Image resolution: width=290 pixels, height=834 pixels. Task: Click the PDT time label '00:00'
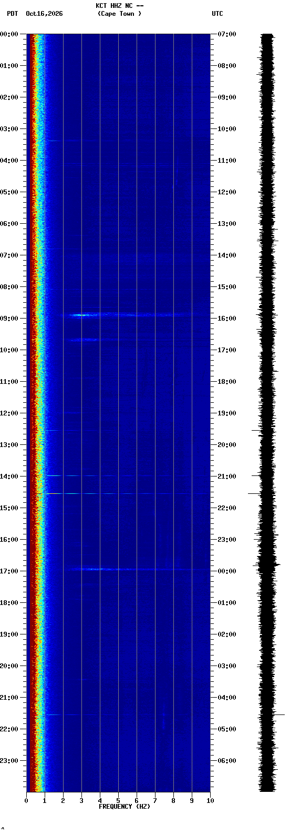click(x=9, y=34)
